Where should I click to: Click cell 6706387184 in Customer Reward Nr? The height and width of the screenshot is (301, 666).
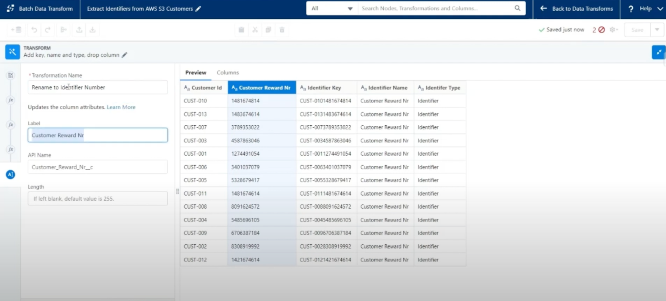coord(262,233)
